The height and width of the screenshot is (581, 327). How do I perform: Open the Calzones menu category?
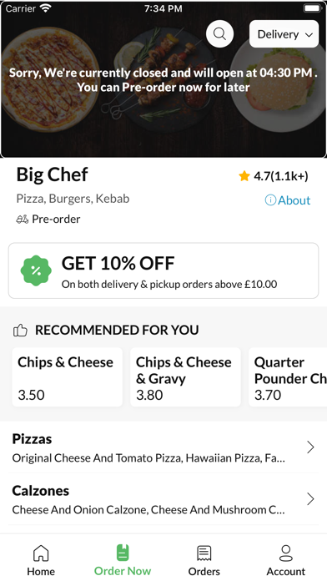tap(163, 499)
